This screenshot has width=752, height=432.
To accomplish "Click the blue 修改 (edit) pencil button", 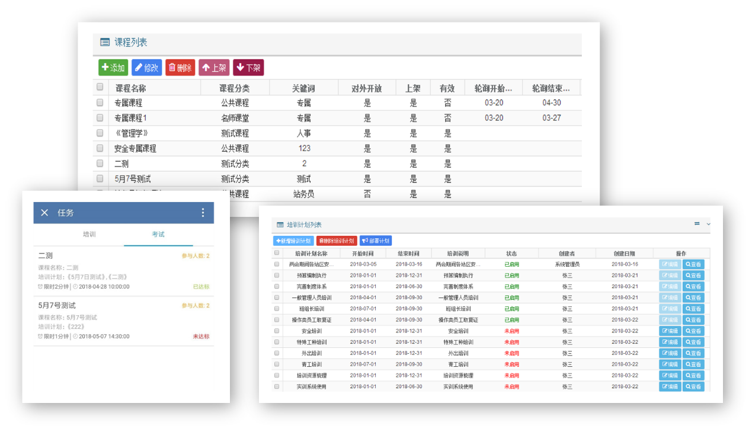I will [x=146, y=68].
